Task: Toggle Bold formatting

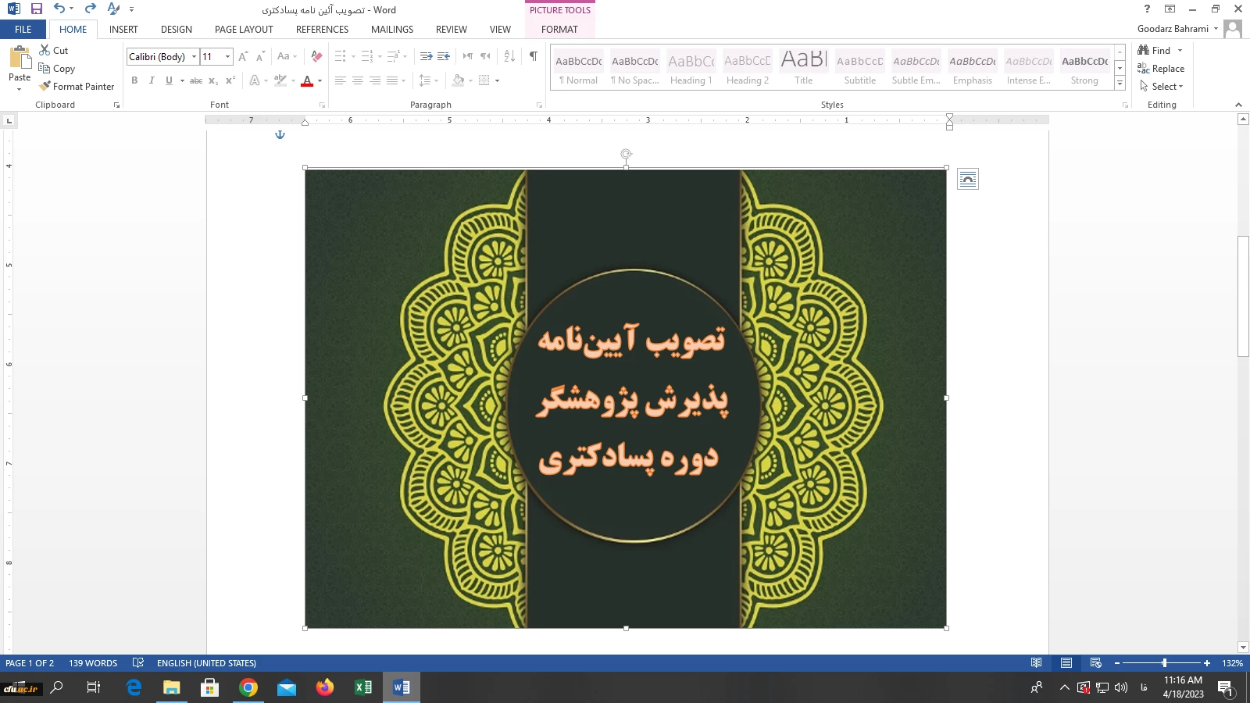Action: pos(134,80)
